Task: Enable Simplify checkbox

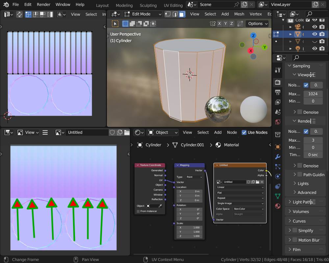Action: (x=295, y=230)
